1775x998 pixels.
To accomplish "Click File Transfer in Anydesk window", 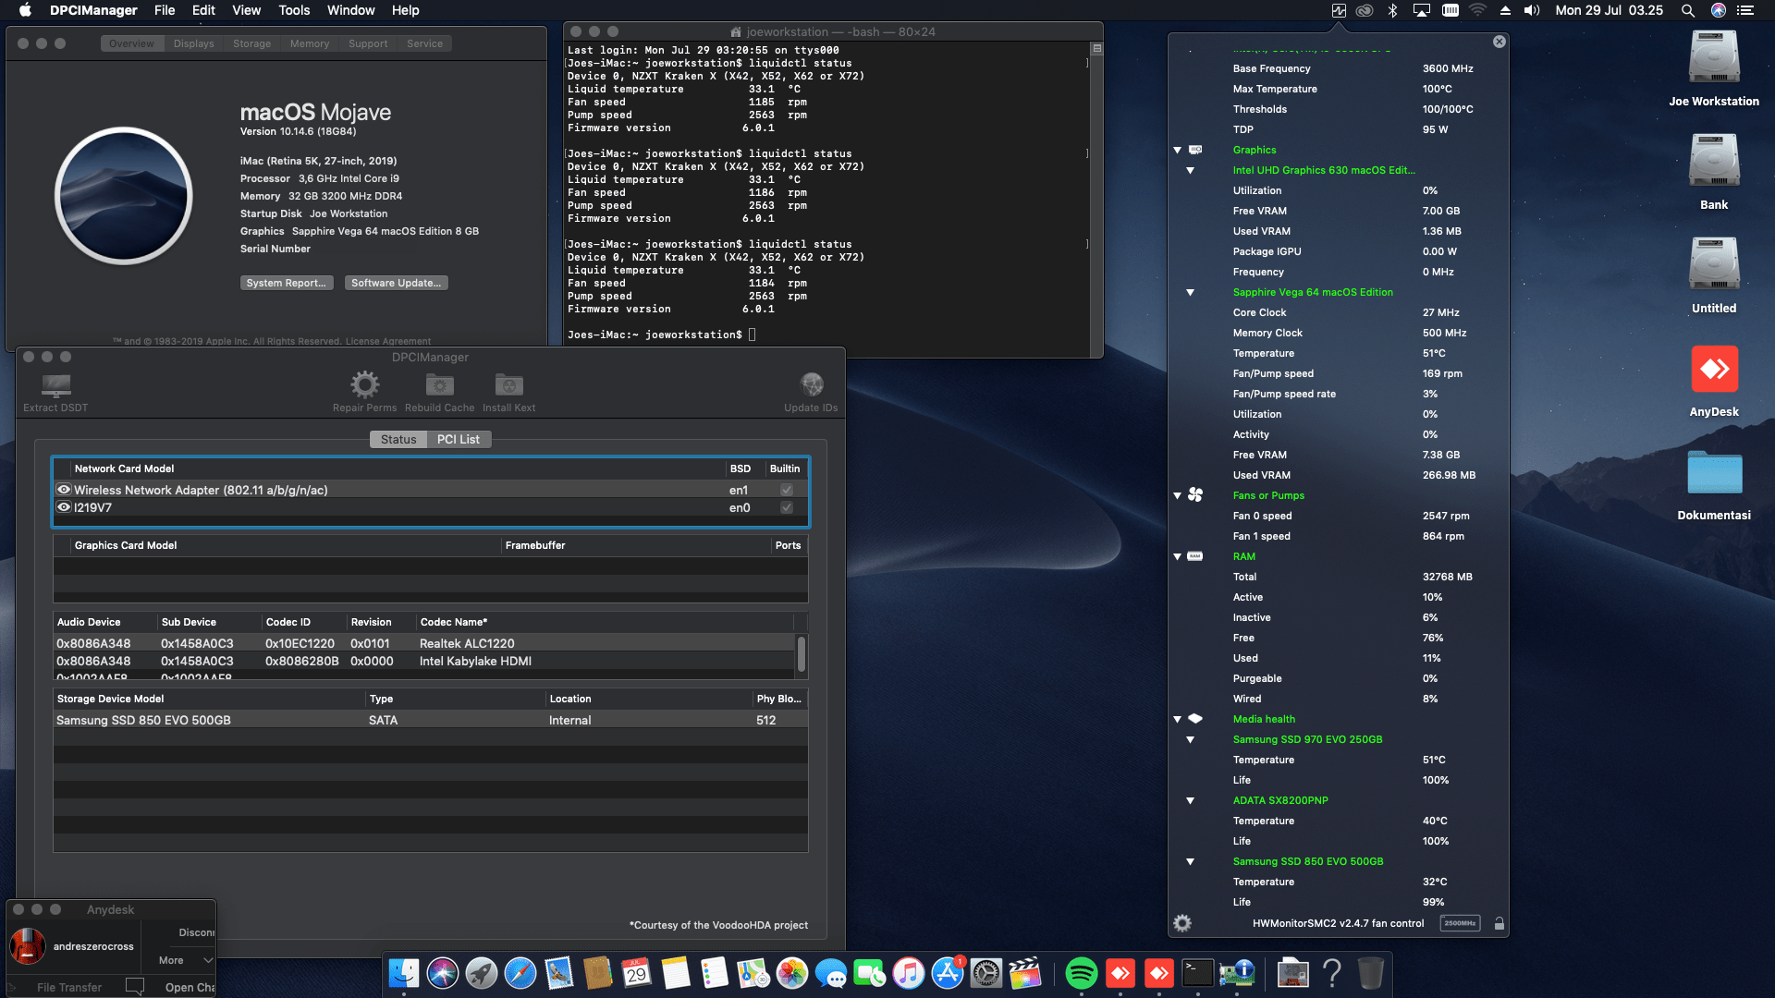I will [x=69, y=987].
